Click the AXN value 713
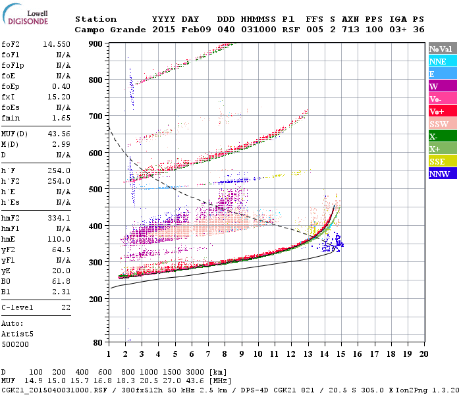461x395 pixels. 350,30
